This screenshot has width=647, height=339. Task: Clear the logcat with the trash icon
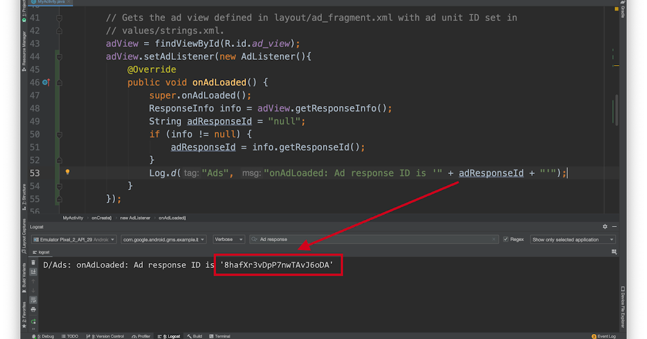pyautogui.click(x=33, y=262)
